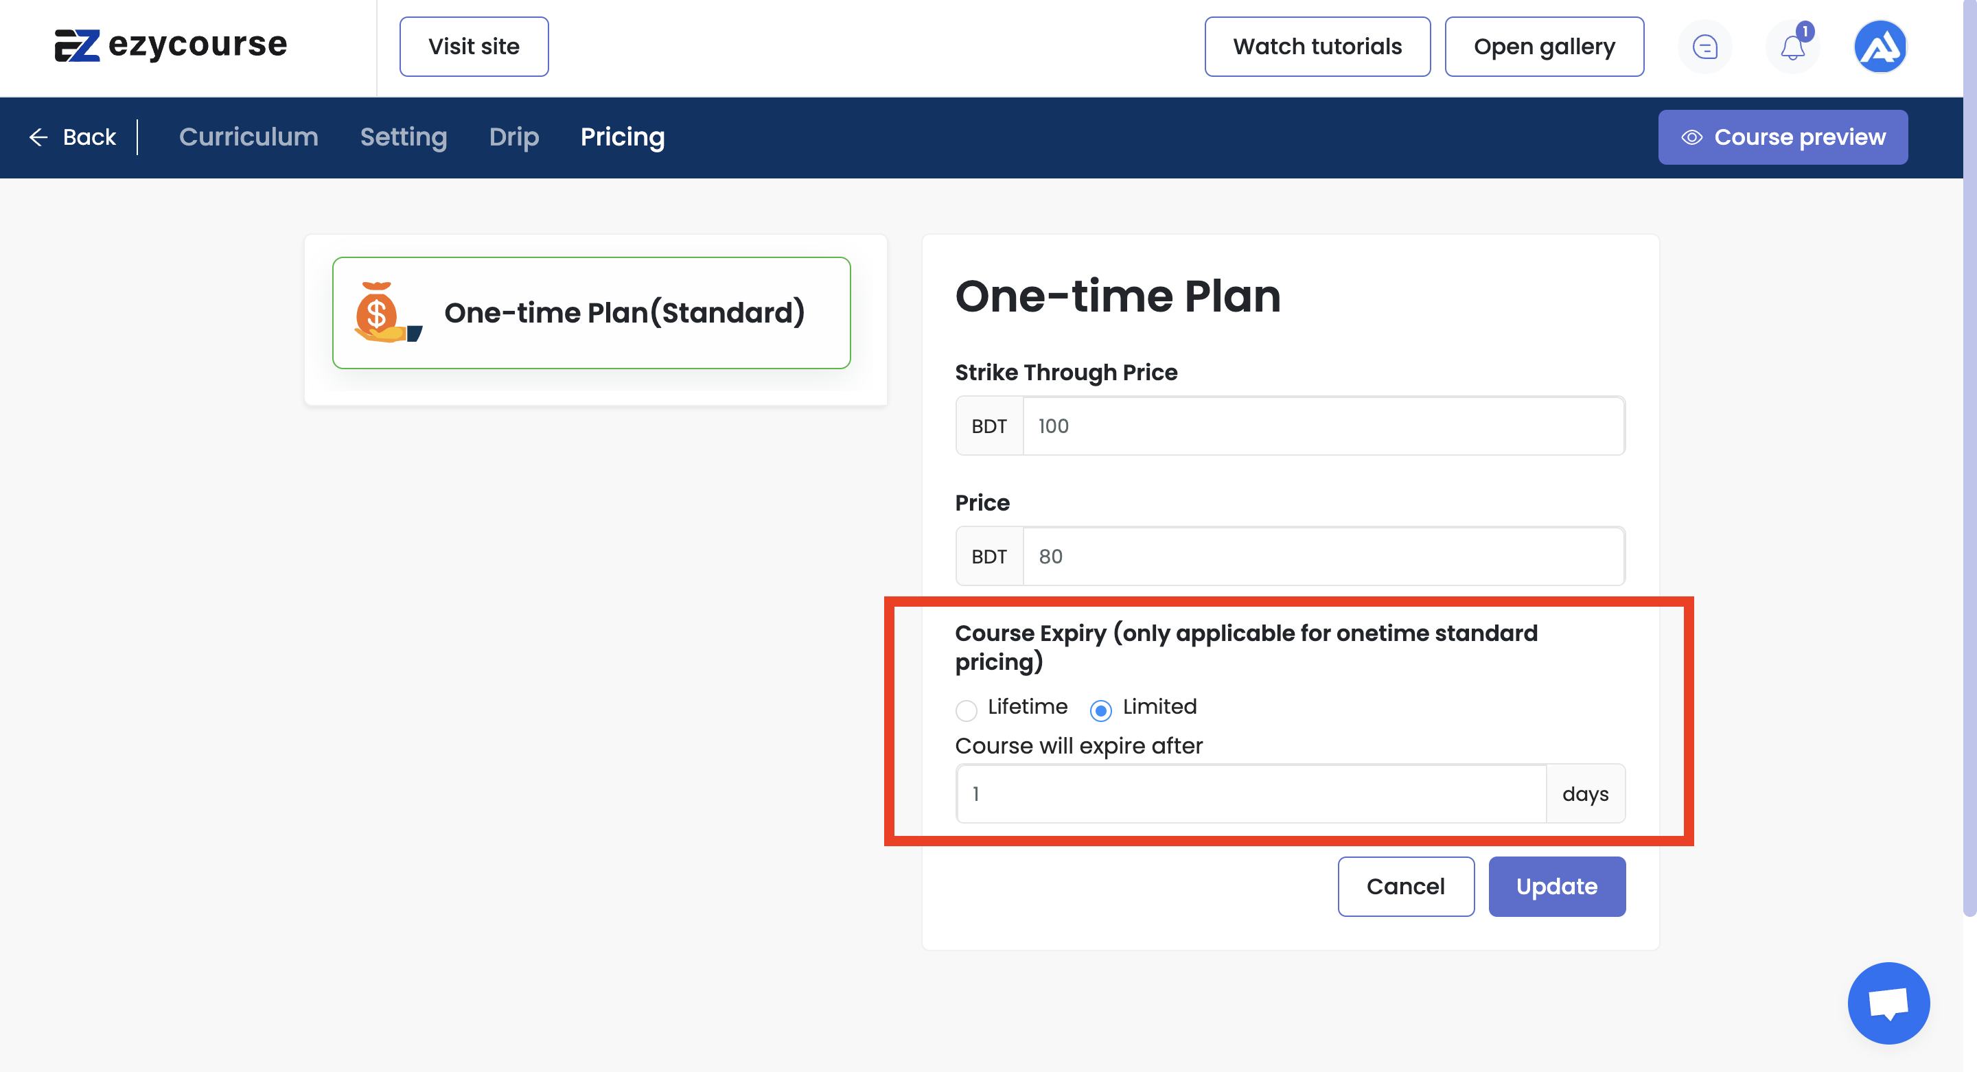
Task: Click the eye icon in Course preview
Action: tap(1691, 137)
